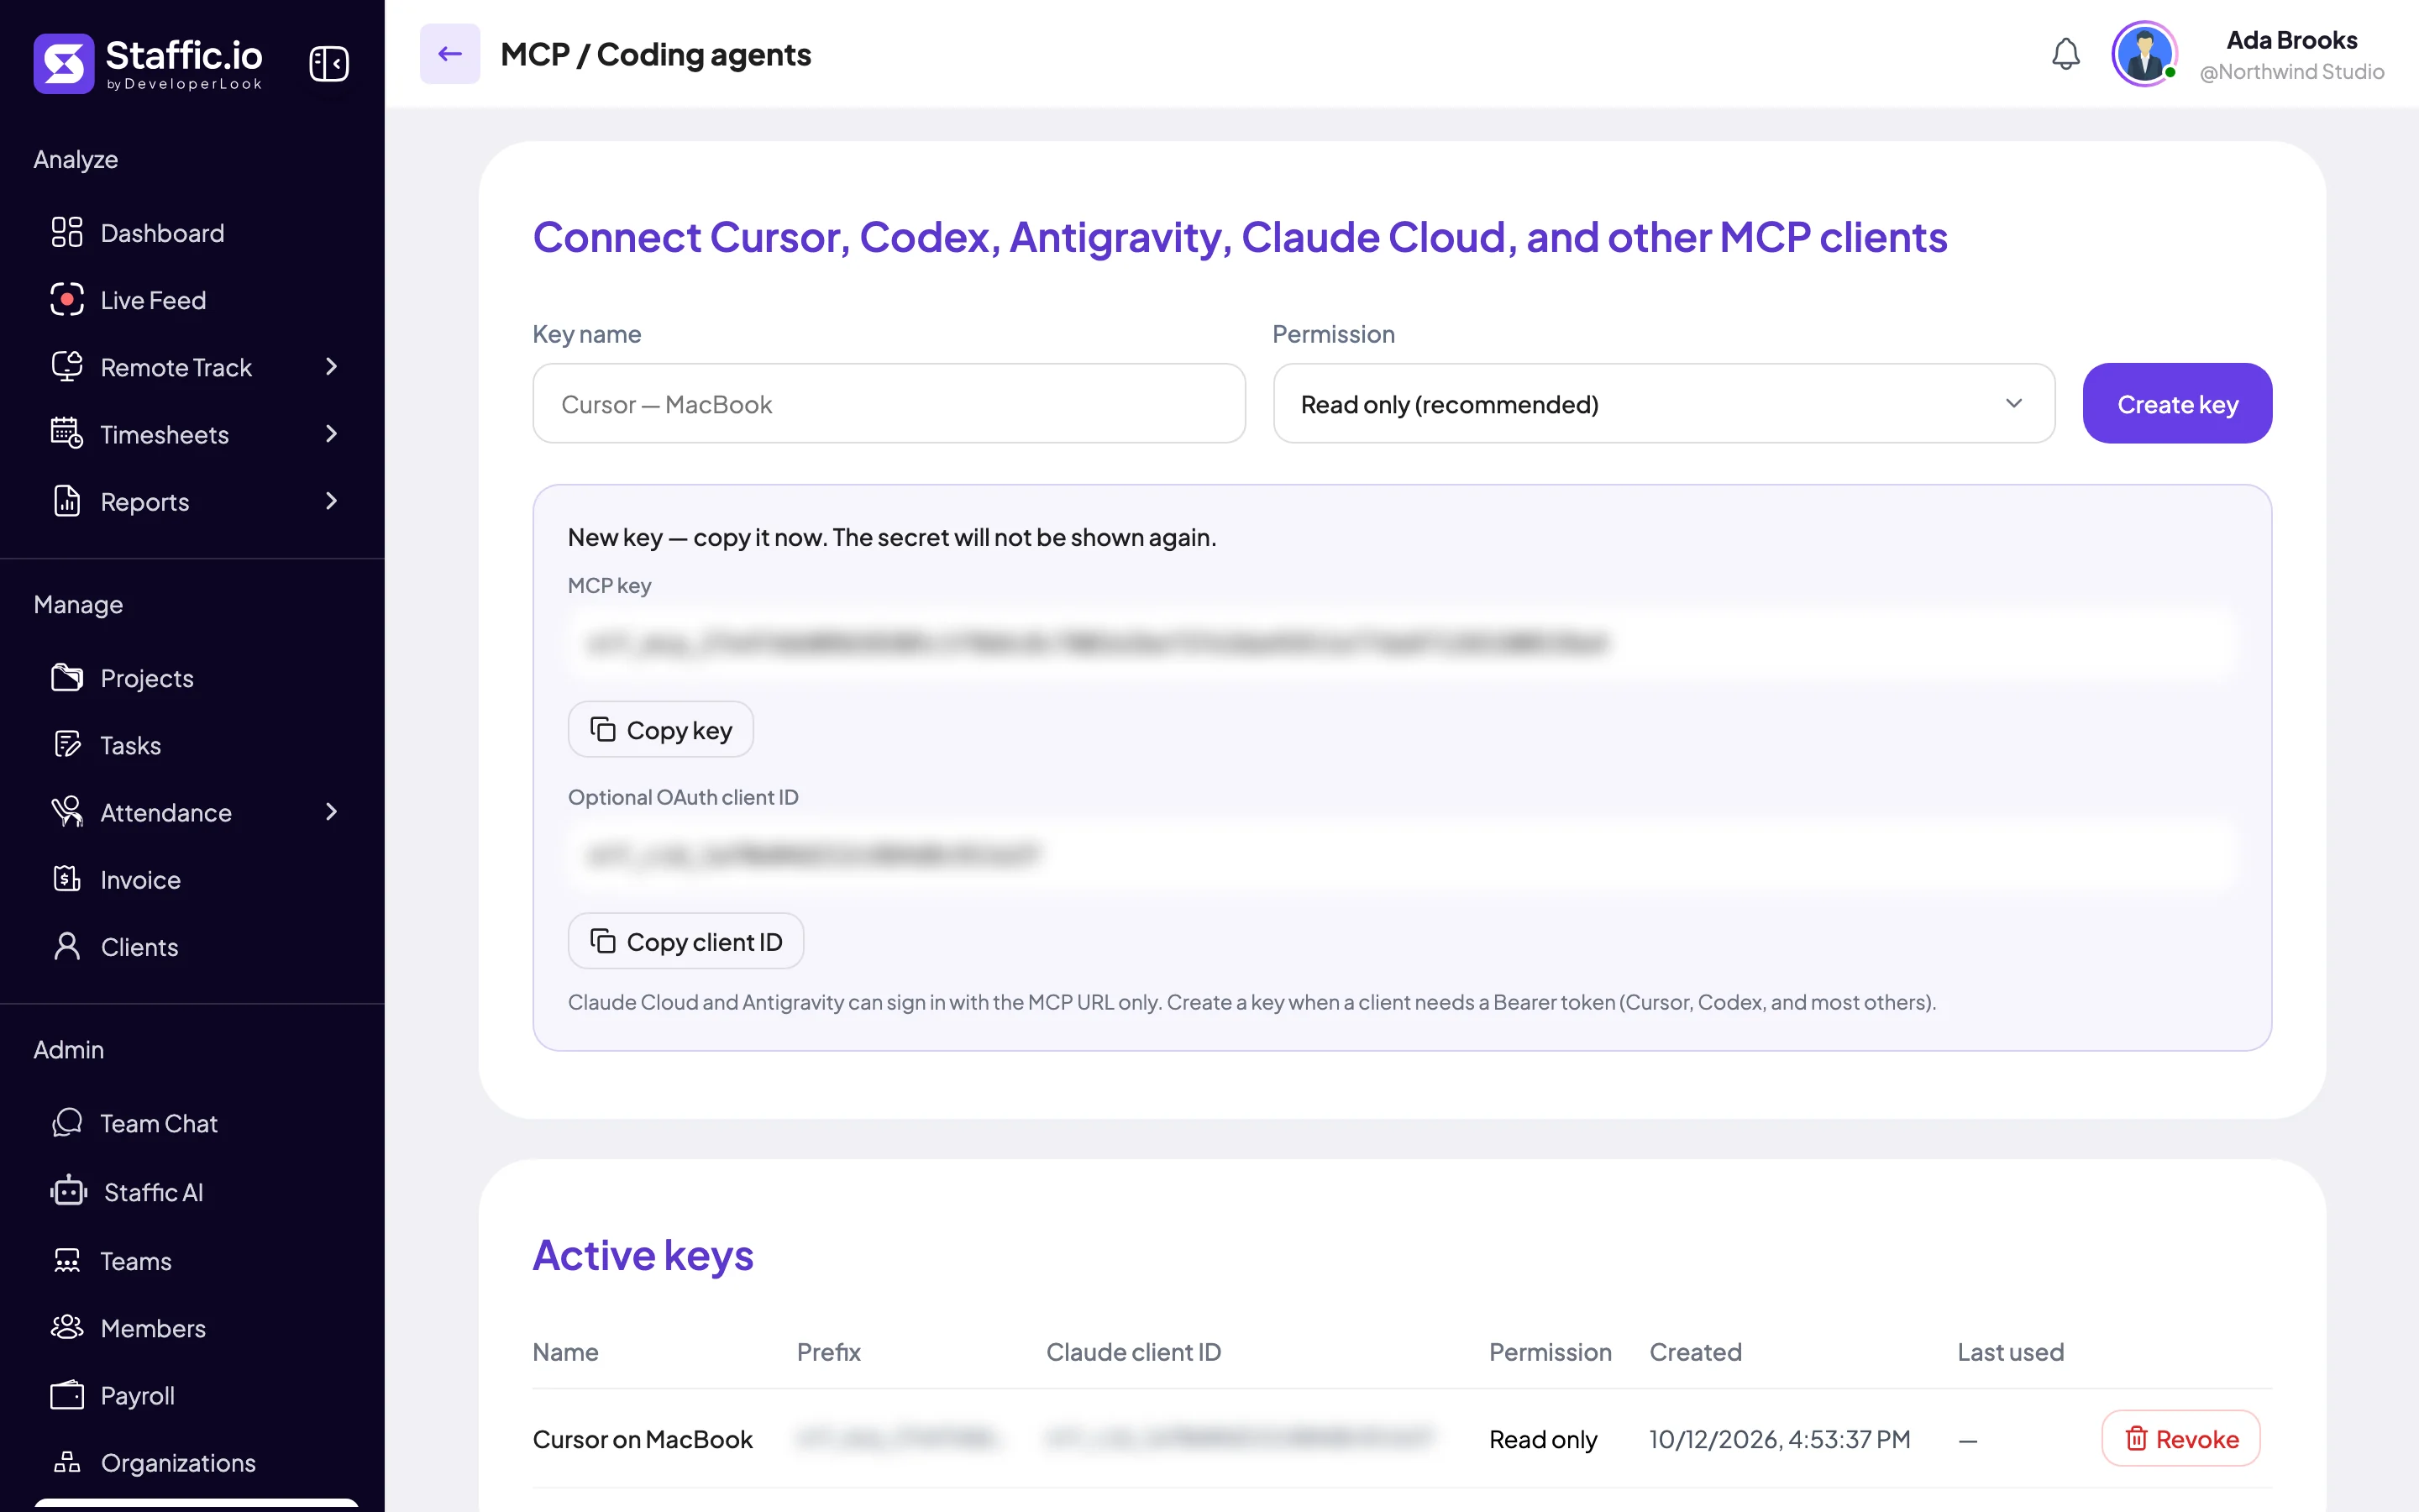Screen dimensions: 2419x1512
Task: Revoke the Cursor on MacBook key
Action: (x=2181, y=1439)
